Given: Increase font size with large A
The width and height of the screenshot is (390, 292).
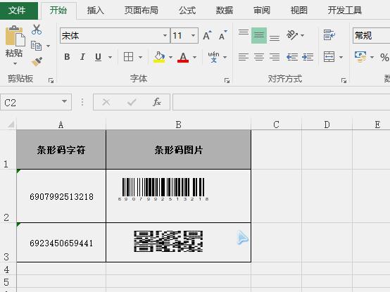Looking at the screenshot, I should point(207,36).
